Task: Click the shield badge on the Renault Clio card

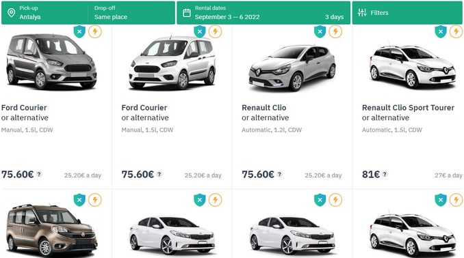Action: 320,31
